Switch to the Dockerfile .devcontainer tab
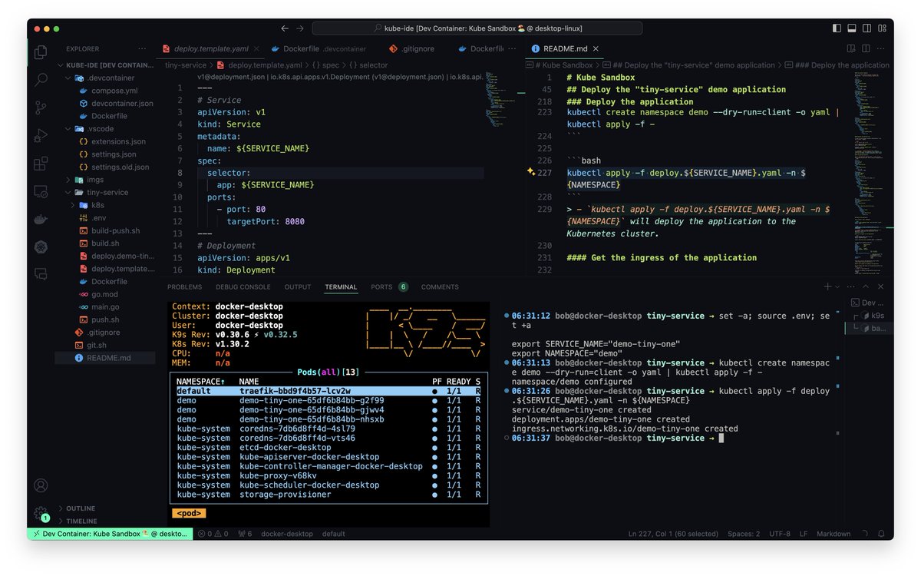Image resolution: width=921 pixels, height=576 pixels. 324,48
